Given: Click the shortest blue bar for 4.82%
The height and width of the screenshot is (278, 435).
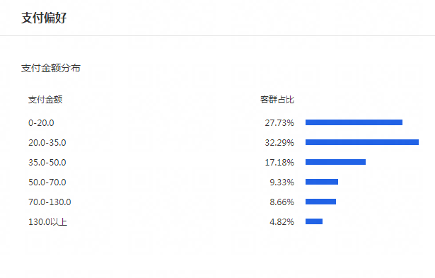Looking at the screenshot, I should 314,221.
